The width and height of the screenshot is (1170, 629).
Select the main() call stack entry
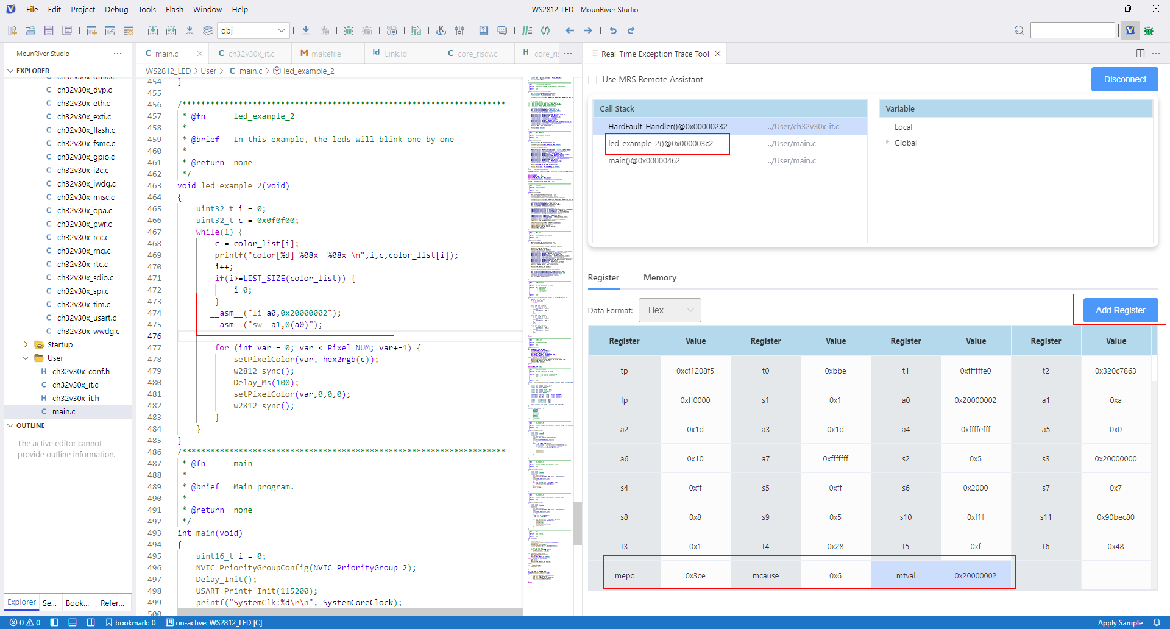click(x=729, y=160)
